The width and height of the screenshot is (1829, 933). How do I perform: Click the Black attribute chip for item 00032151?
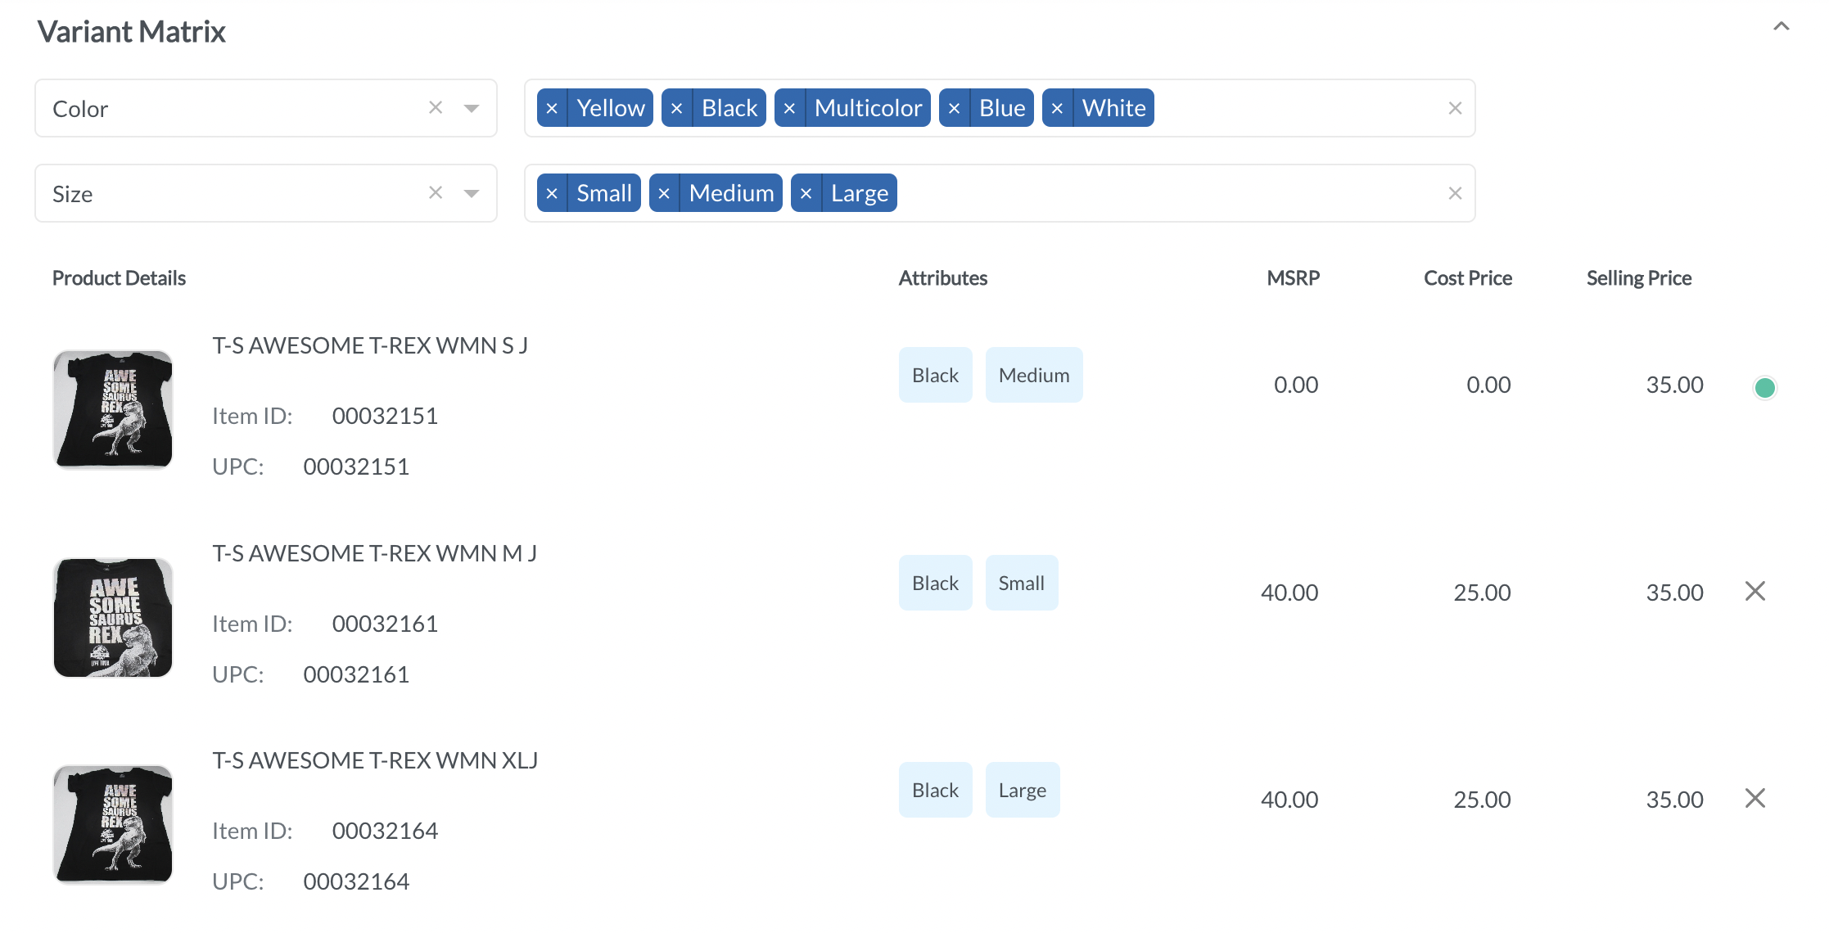point(936,375)
